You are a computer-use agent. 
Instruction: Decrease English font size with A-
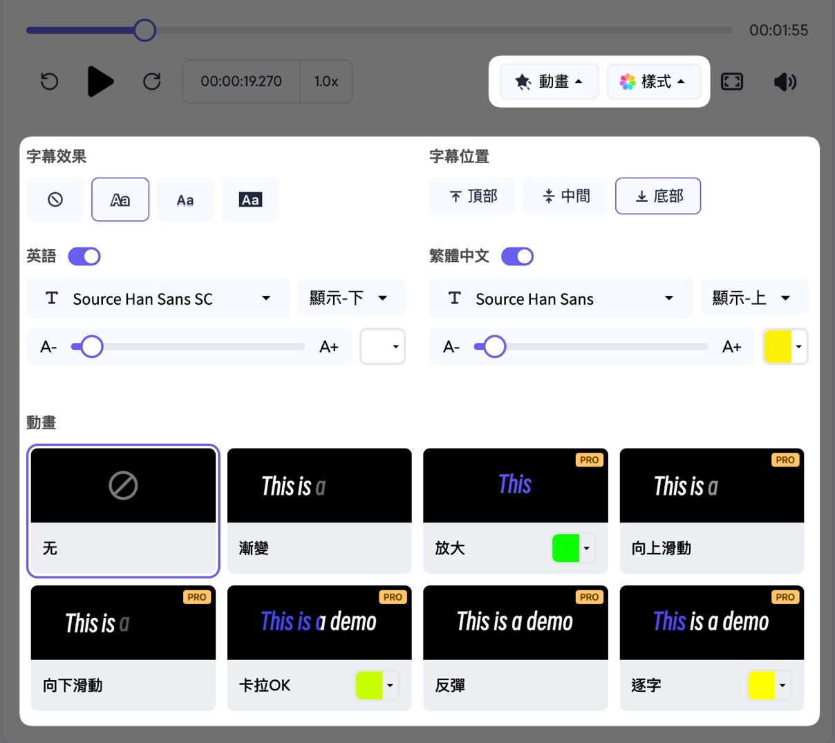click(x=48, y=347)
